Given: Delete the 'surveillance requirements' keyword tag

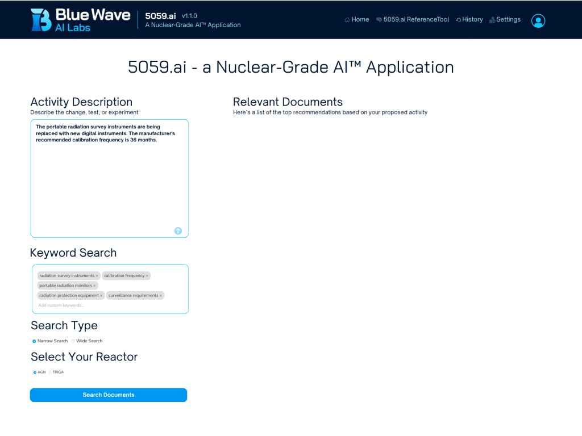Looking at the screenshot, I should coord(161,296).
